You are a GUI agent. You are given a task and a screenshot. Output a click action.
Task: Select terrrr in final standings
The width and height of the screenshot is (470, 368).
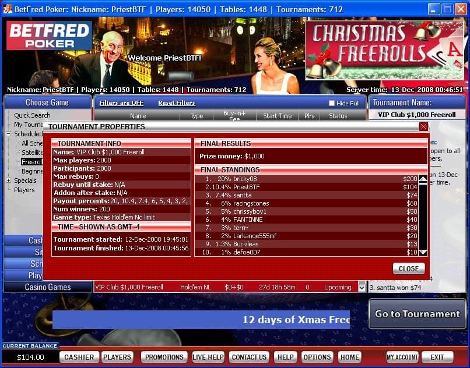tap(306, 228)
